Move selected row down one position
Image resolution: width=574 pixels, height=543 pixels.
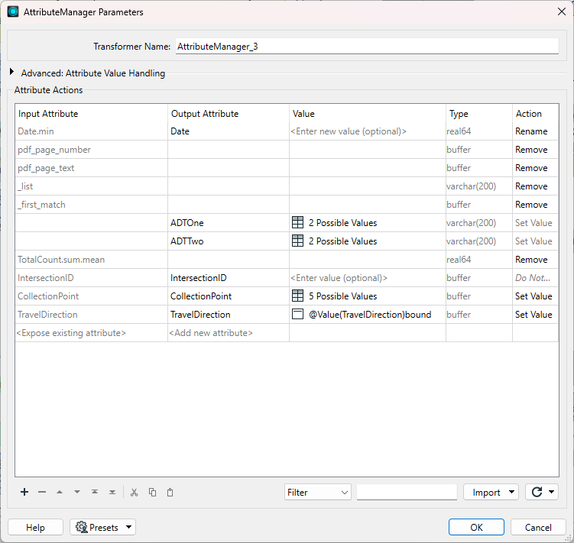click(x=77, y=492)
